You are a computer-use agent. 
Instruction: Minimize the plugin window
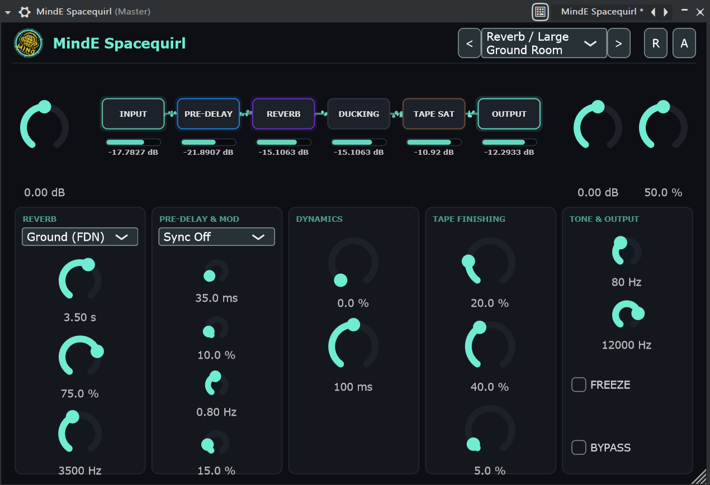pyautogui.click(x=684, y=11)
